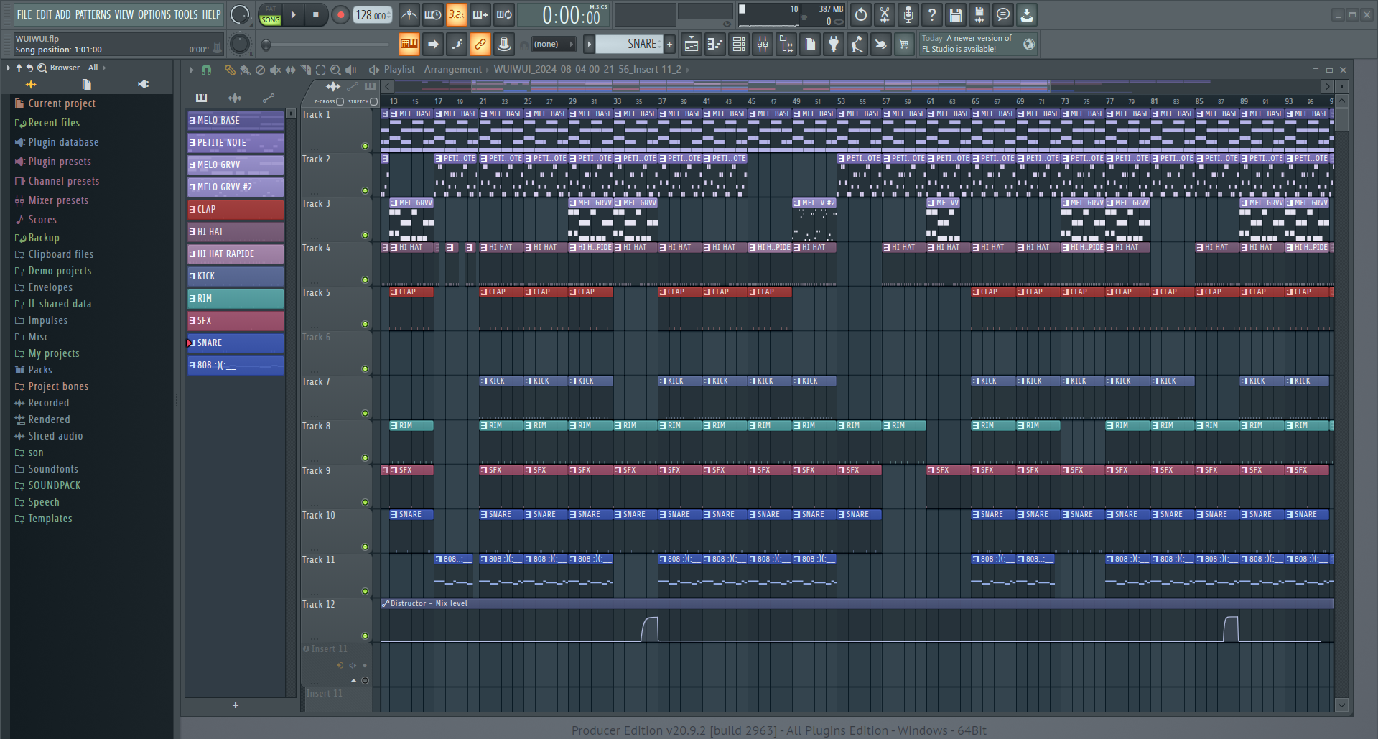Open playlist menu arrow beside magnet

(x=191, y=70)
